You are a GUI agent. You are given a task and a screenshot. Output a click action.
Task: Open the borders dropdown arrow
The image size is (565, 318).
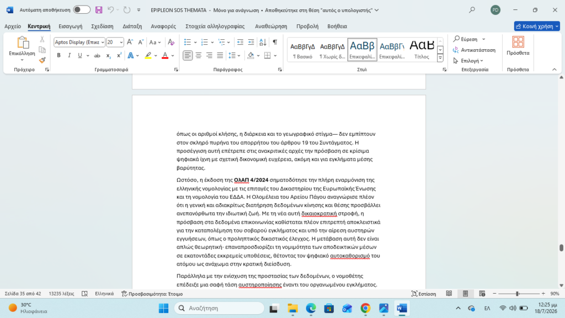click(x=275, y=56)
